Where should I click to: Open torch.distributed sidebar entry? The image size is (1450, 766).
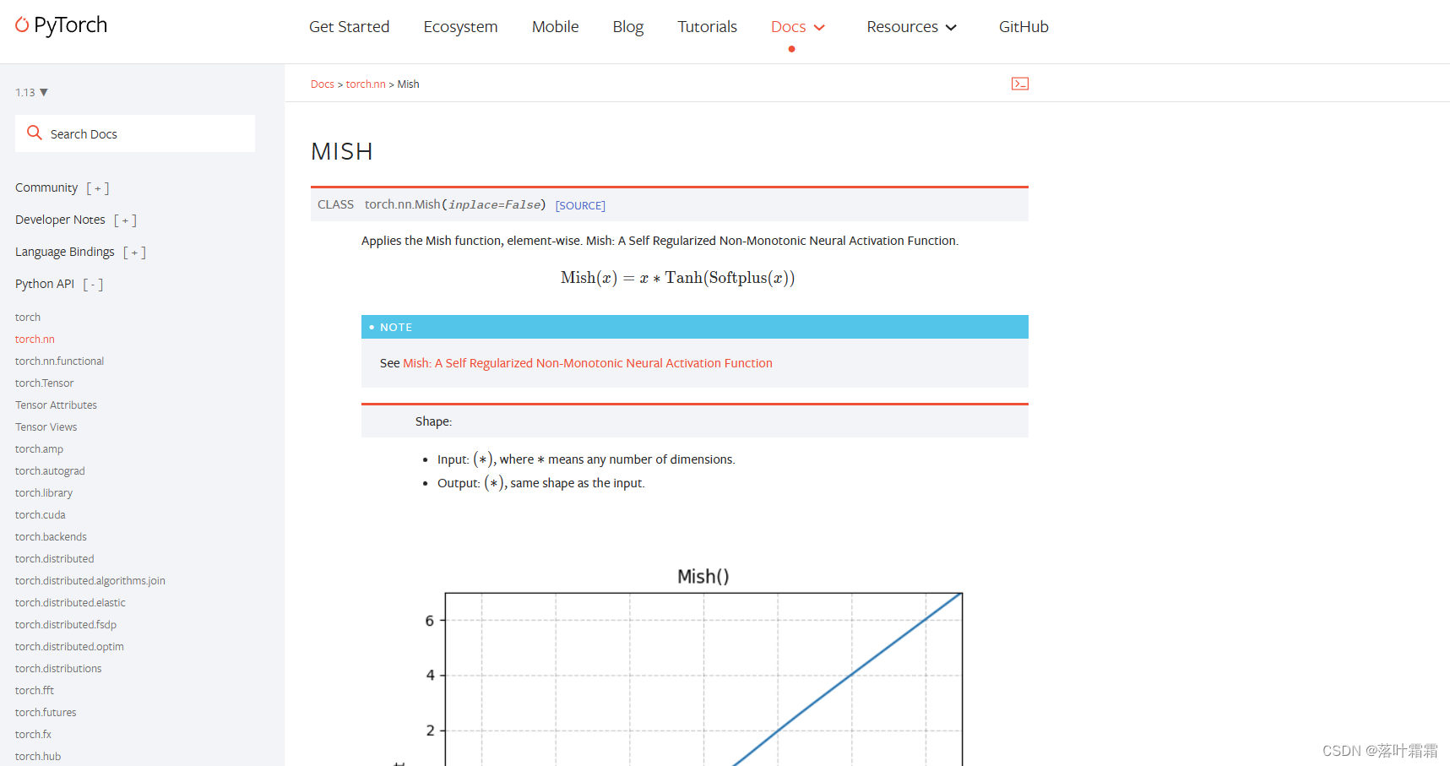click(x=54, y=559)
